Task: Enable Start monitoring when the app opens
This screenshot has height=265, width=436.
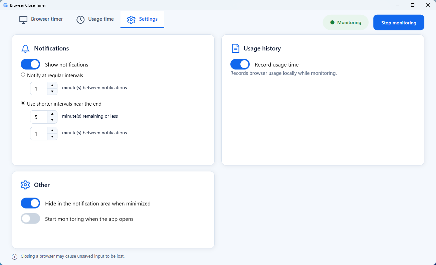Action: 30,219
